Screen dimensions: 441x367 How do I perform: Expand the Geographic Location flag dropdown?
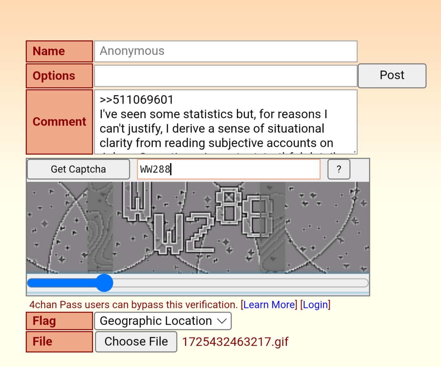(x=163, y=321)
